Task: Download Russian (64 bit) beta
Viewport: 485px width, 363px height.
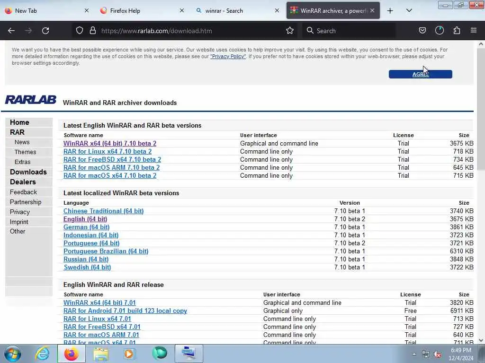Action: (86, 259)
